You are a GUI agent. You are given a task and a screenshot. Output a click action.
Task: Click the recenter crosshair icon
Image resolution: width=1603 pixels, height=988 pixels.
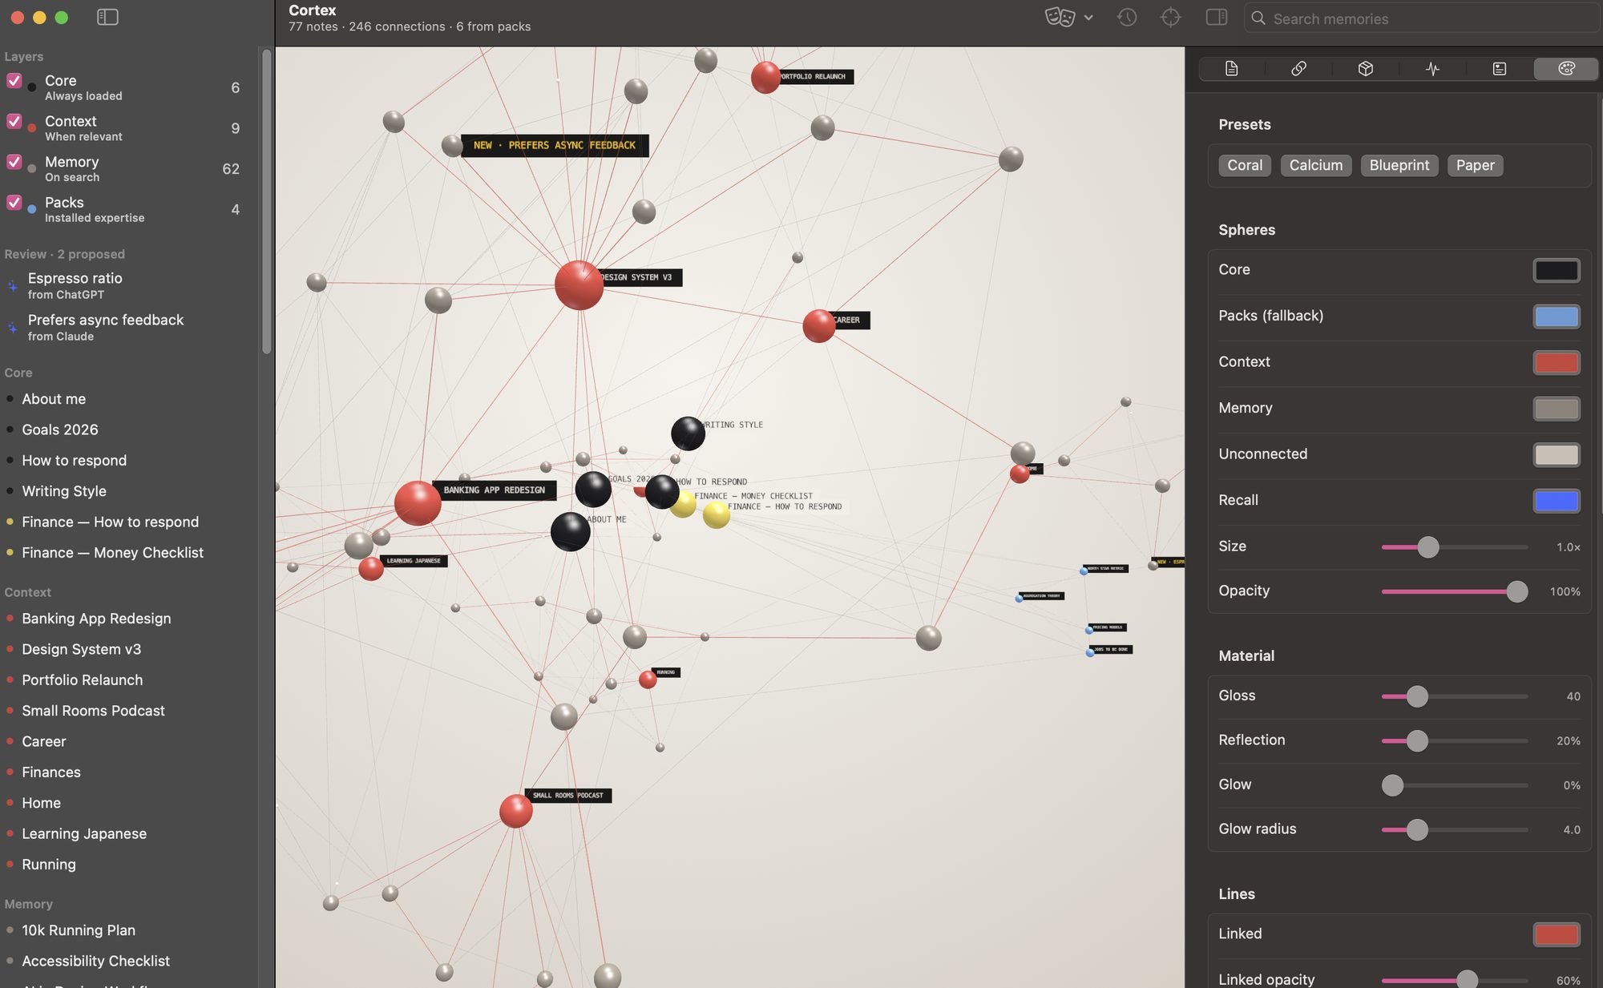tap(1171, 17)
